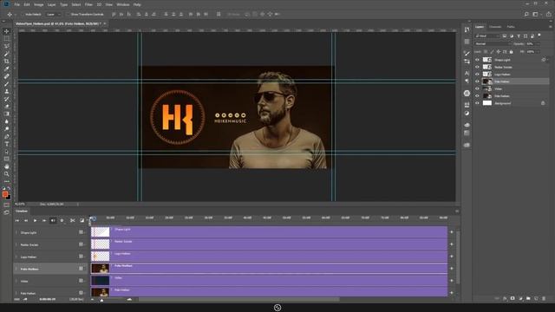Select the Zoom tool
Image resolution: width=555 pixels, height=312 pixels.
[6, 174]
